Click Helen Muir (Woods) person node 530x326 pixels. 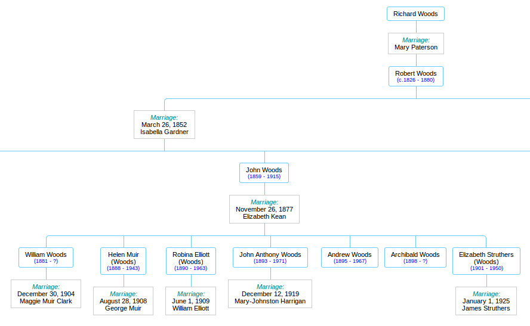(124, 261)
